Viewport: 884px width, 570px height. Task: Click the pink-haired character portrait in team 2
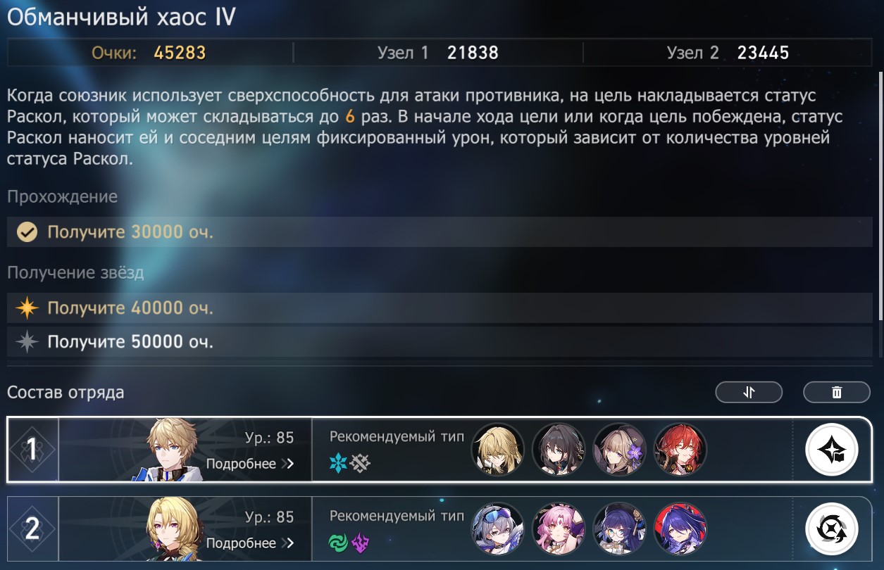coord(559,528)
